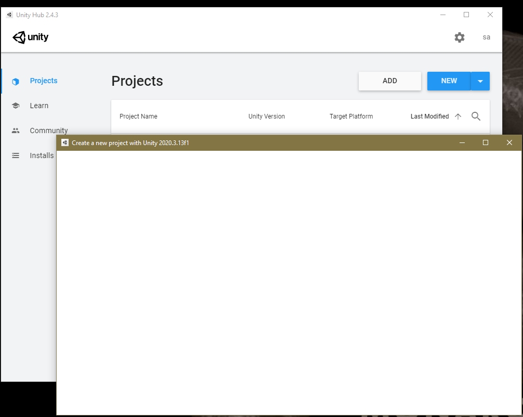The height and width of the screenshot is (417, 523).
Task: Select Projects in the sidebar
Action: (x=43, y=81)
